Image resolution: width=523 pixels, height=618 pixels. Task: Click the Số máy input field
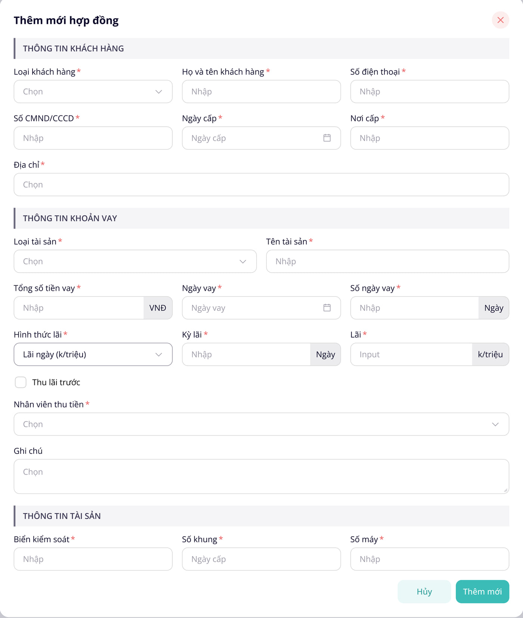click(430, 559)
